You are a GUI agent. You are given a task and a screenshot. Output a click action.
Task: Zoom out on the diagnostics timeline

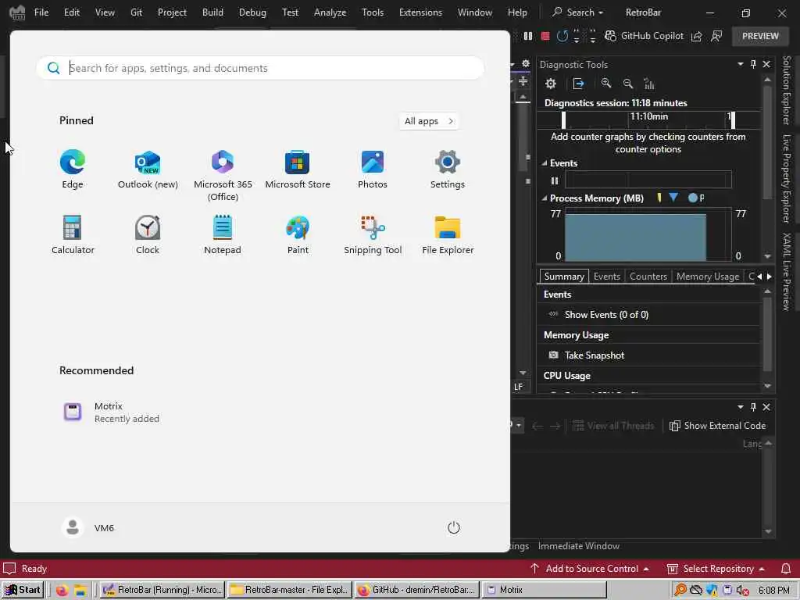(x=628, y=84)
